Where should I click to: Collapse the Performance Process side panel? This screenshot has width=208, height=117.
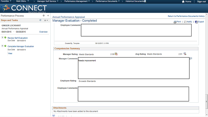pyautogui.click(x=48, y=16)
